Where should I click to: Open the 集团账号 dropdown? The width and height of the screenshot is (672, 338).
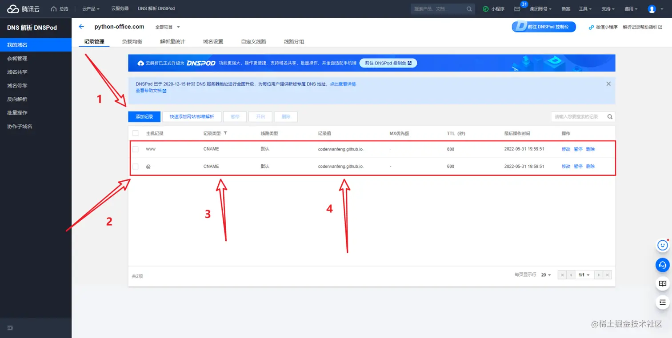point(540,9)
